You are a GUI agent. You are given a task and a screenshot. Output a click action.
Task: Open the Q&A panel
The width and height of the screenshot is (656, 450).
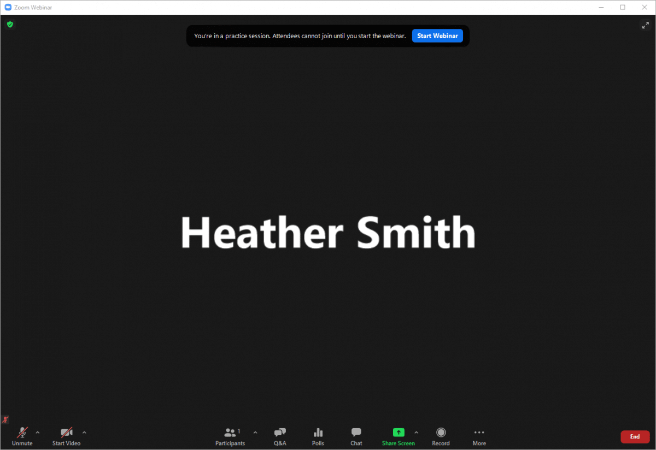coord(280,436)
